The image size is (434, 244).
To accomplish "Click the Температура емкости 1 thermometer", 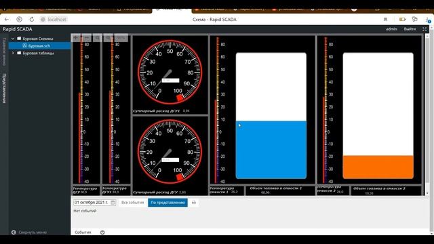I will (x=220, y=110).
